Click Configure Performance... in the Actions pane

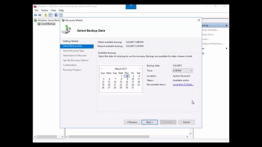(x=213, y=44)
